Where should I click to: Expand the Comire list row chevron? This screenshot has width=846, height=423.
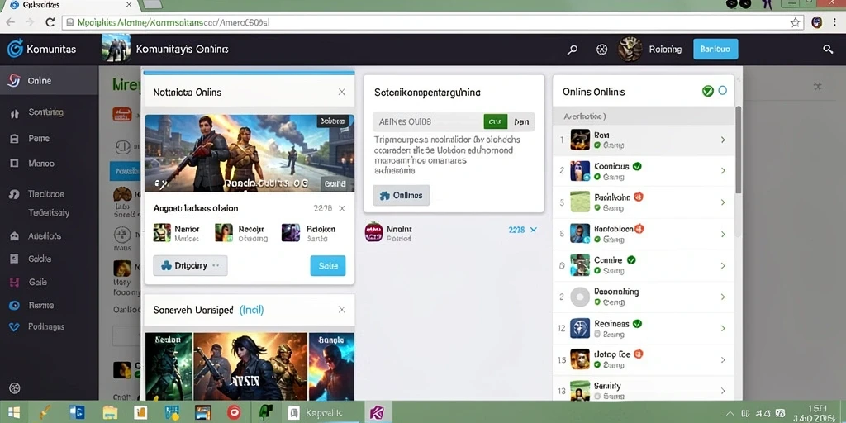[723, 265]
